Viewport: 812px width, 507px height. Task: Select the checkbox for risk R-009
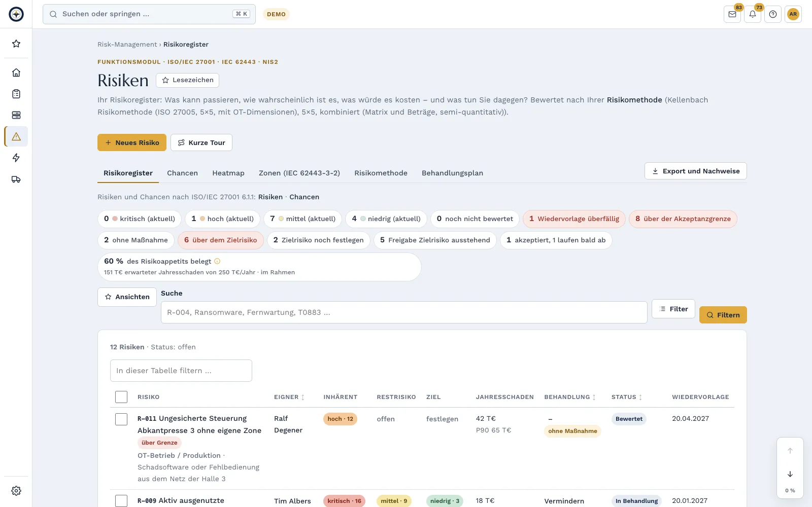121,501
